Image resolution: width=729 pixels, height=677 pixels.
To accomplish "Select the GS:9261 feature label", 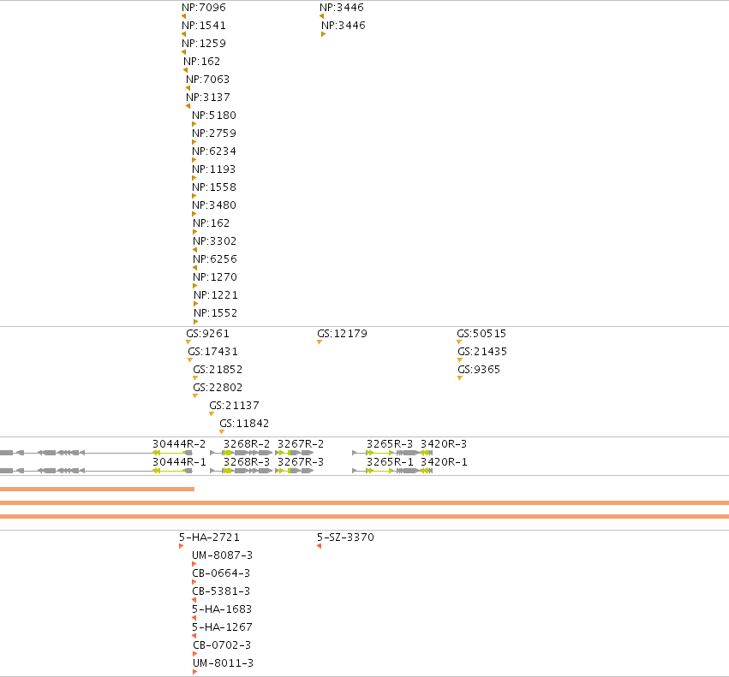I will 207,334.
